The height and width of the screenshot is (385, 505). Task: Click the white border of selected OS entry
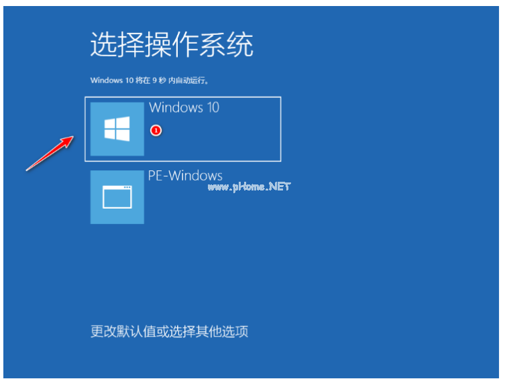pos(183,97)
